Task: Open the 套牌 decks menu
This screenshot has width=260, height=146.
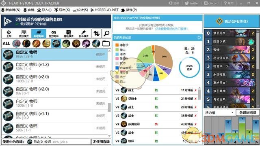Action: tap(29, 10)
